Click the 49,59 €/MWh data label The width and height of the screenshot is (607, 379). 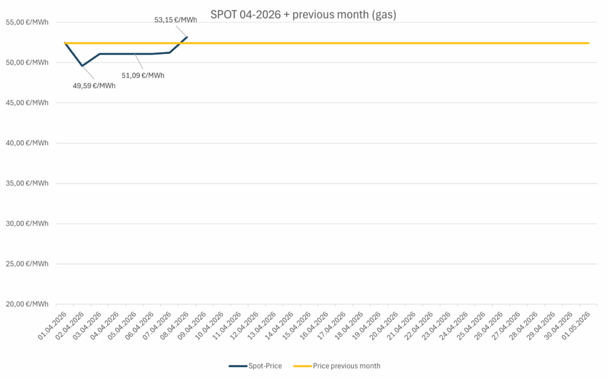click(x=94, y=85)
